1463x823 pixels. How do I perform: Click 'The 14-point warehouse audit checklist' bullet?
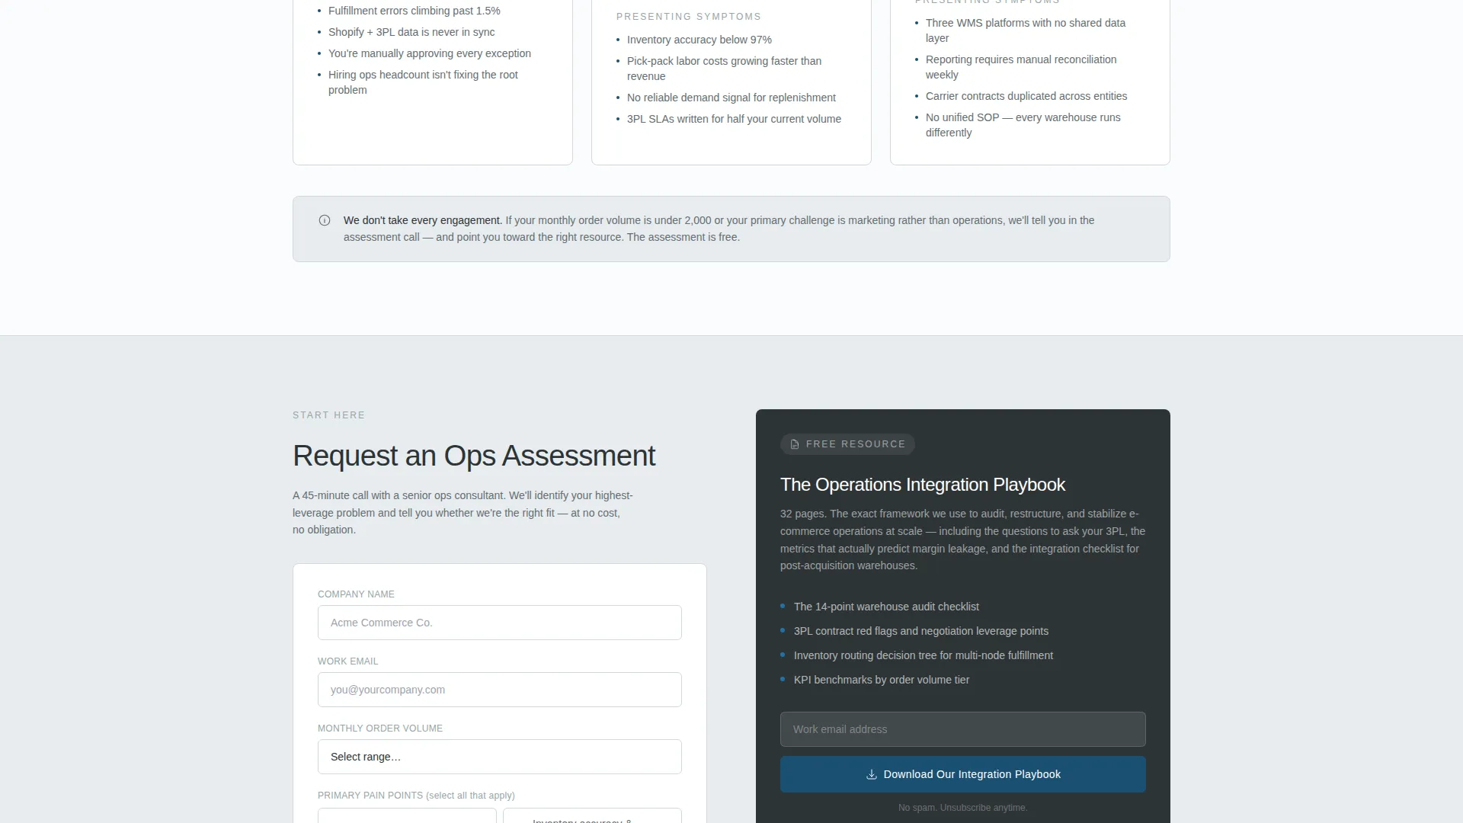886,607
